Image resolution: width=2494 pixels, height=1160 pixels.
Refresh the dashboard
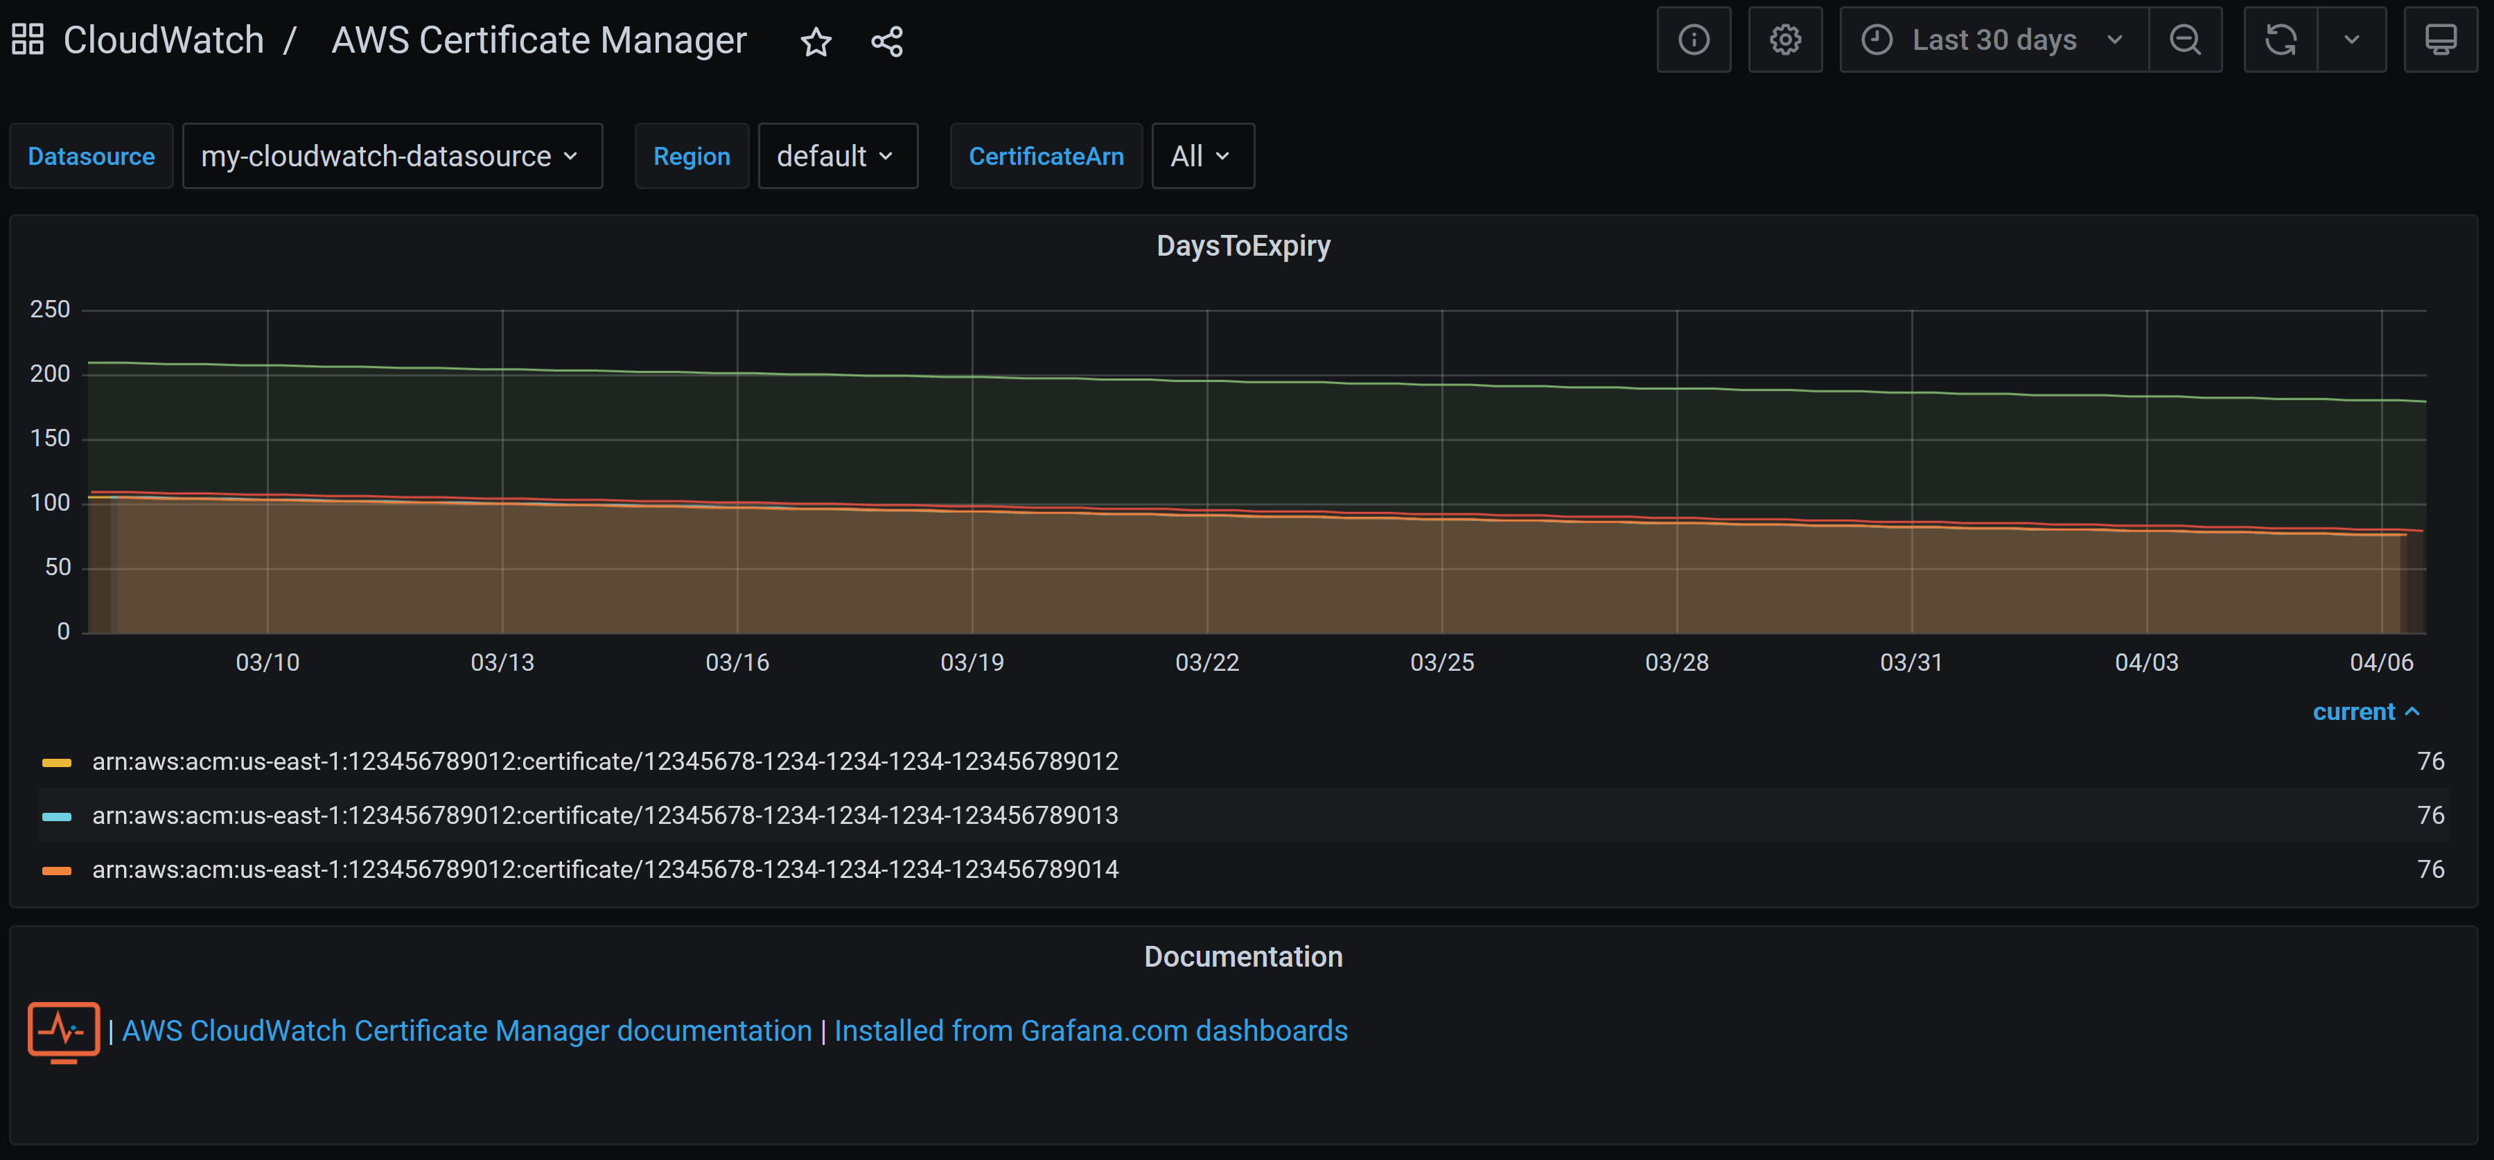2280,39
